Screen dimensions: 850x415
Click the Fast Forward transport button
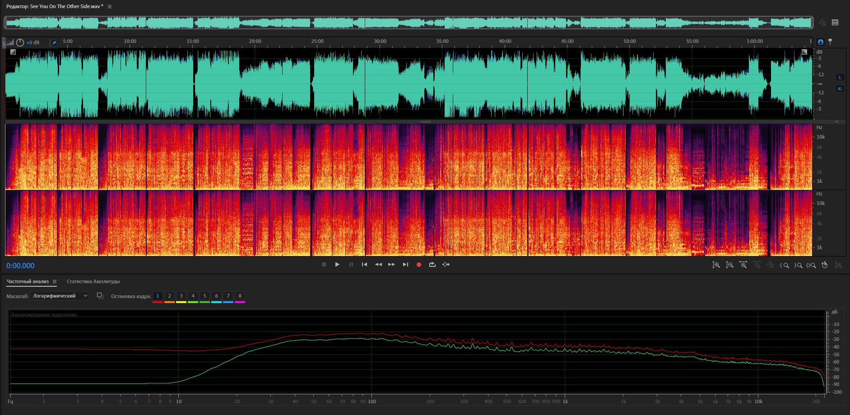(391, 265)
